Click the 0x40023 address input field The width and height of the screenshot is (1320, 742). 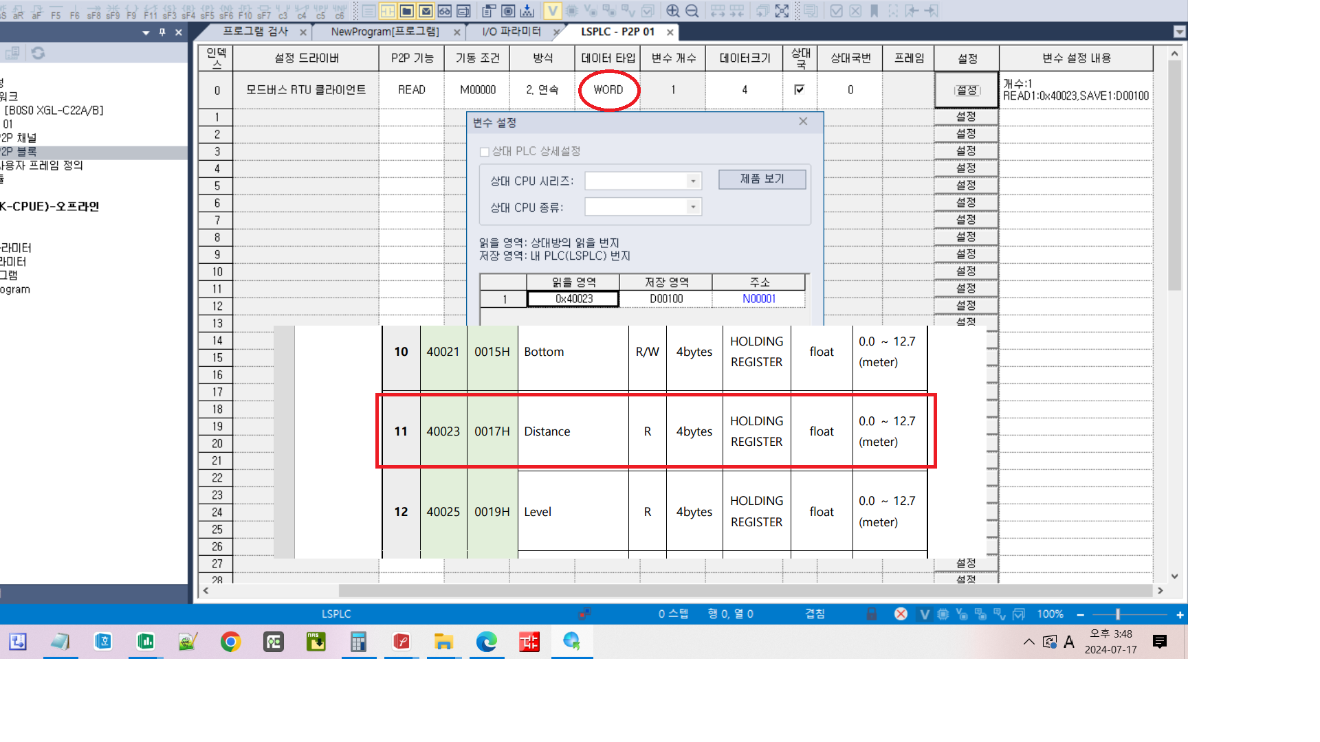(573, 298)
